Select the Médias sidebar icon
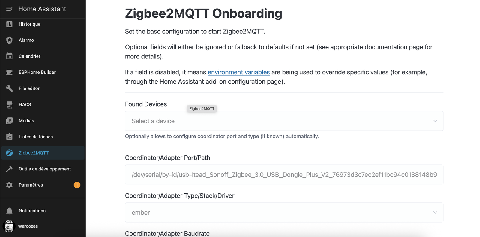The image size is (480, 237). pyautogui.click(x=9, y=120)
